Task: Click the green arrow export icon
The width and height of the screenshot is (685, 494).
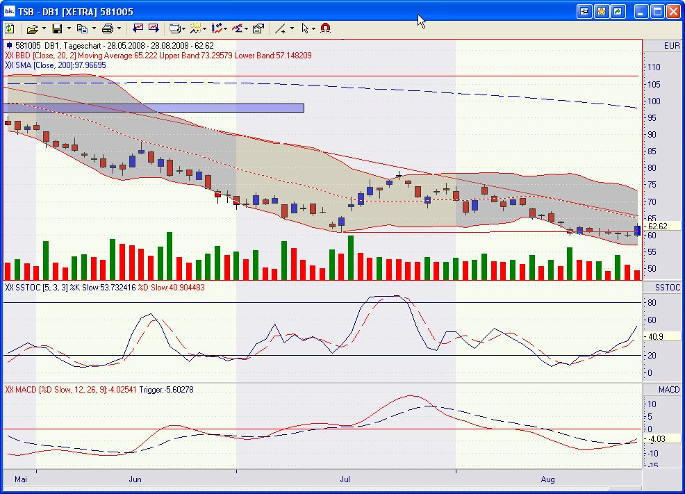Action: pyautogui.click(x=618, y=12)
